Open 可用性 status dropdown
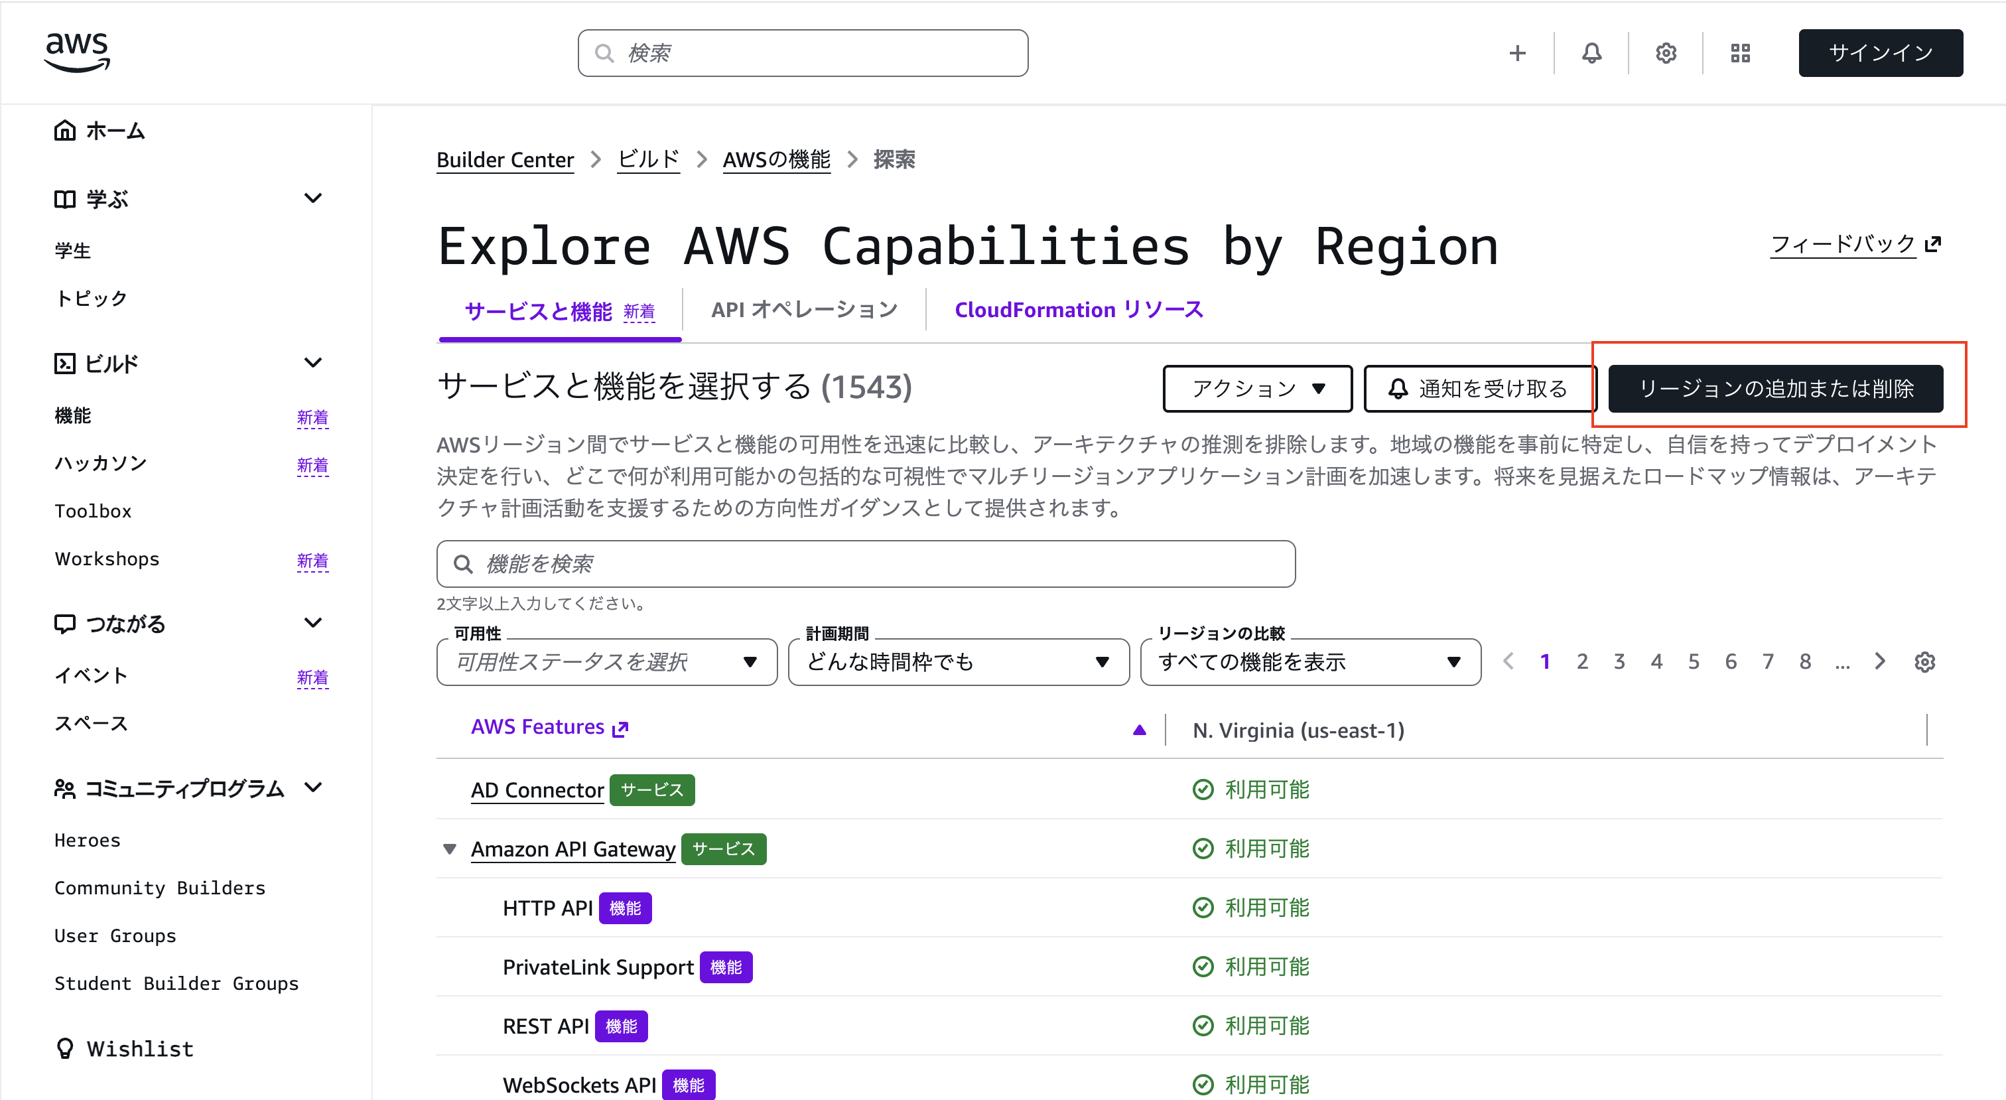Image resolution: width=2006 pixels, height=1100 pixels. pos(606,661)
